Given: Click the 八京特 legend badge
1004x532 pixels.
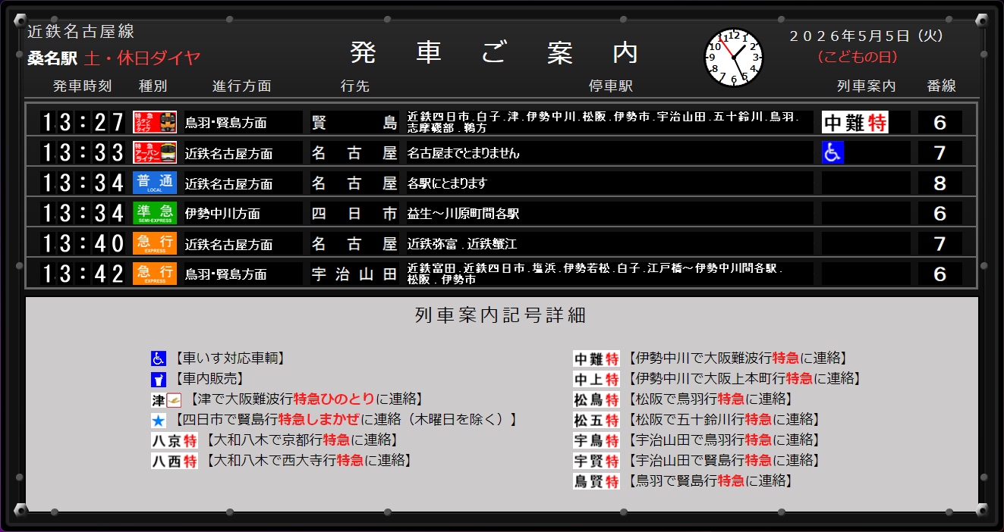Looking at the screenshot, I should tap(175, 440).
